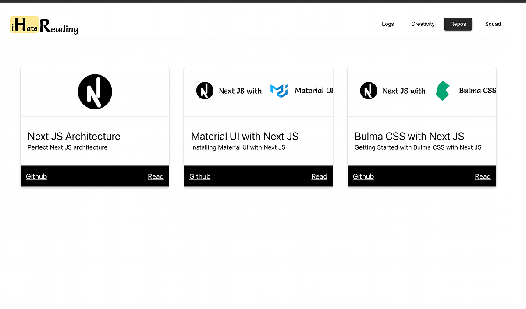Click the Bulma CSS with Next JS thumbnail header
The image size is (526, 309).
pyautogui.click(x=421, y=91)
